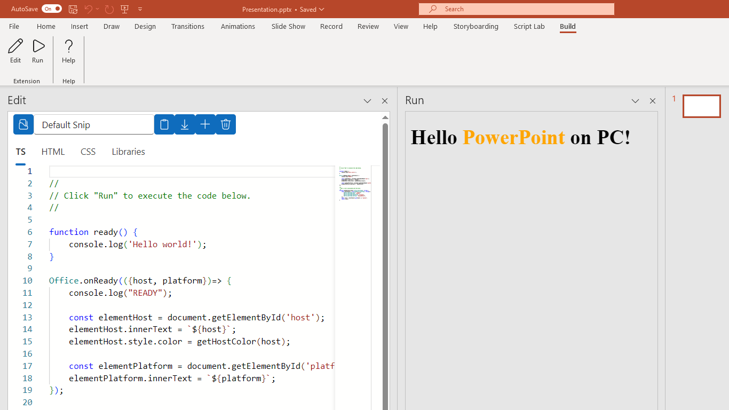Start the slide show from beginning icon
Viewport: 729px width, 410px height.
[125, 9]
